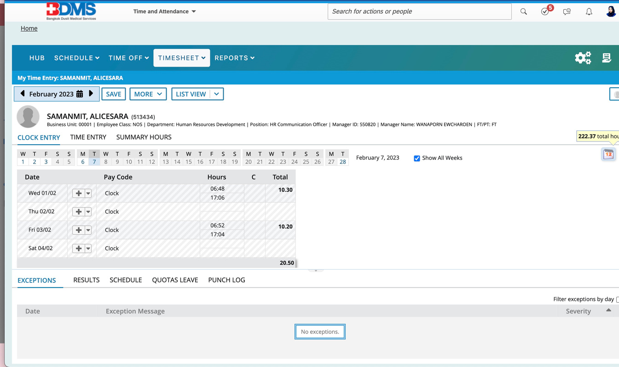The height and width of the screenshot is (367, 619).
Task: Expand the LIST VIEW dropdown arrow
Action: (216, 94)
